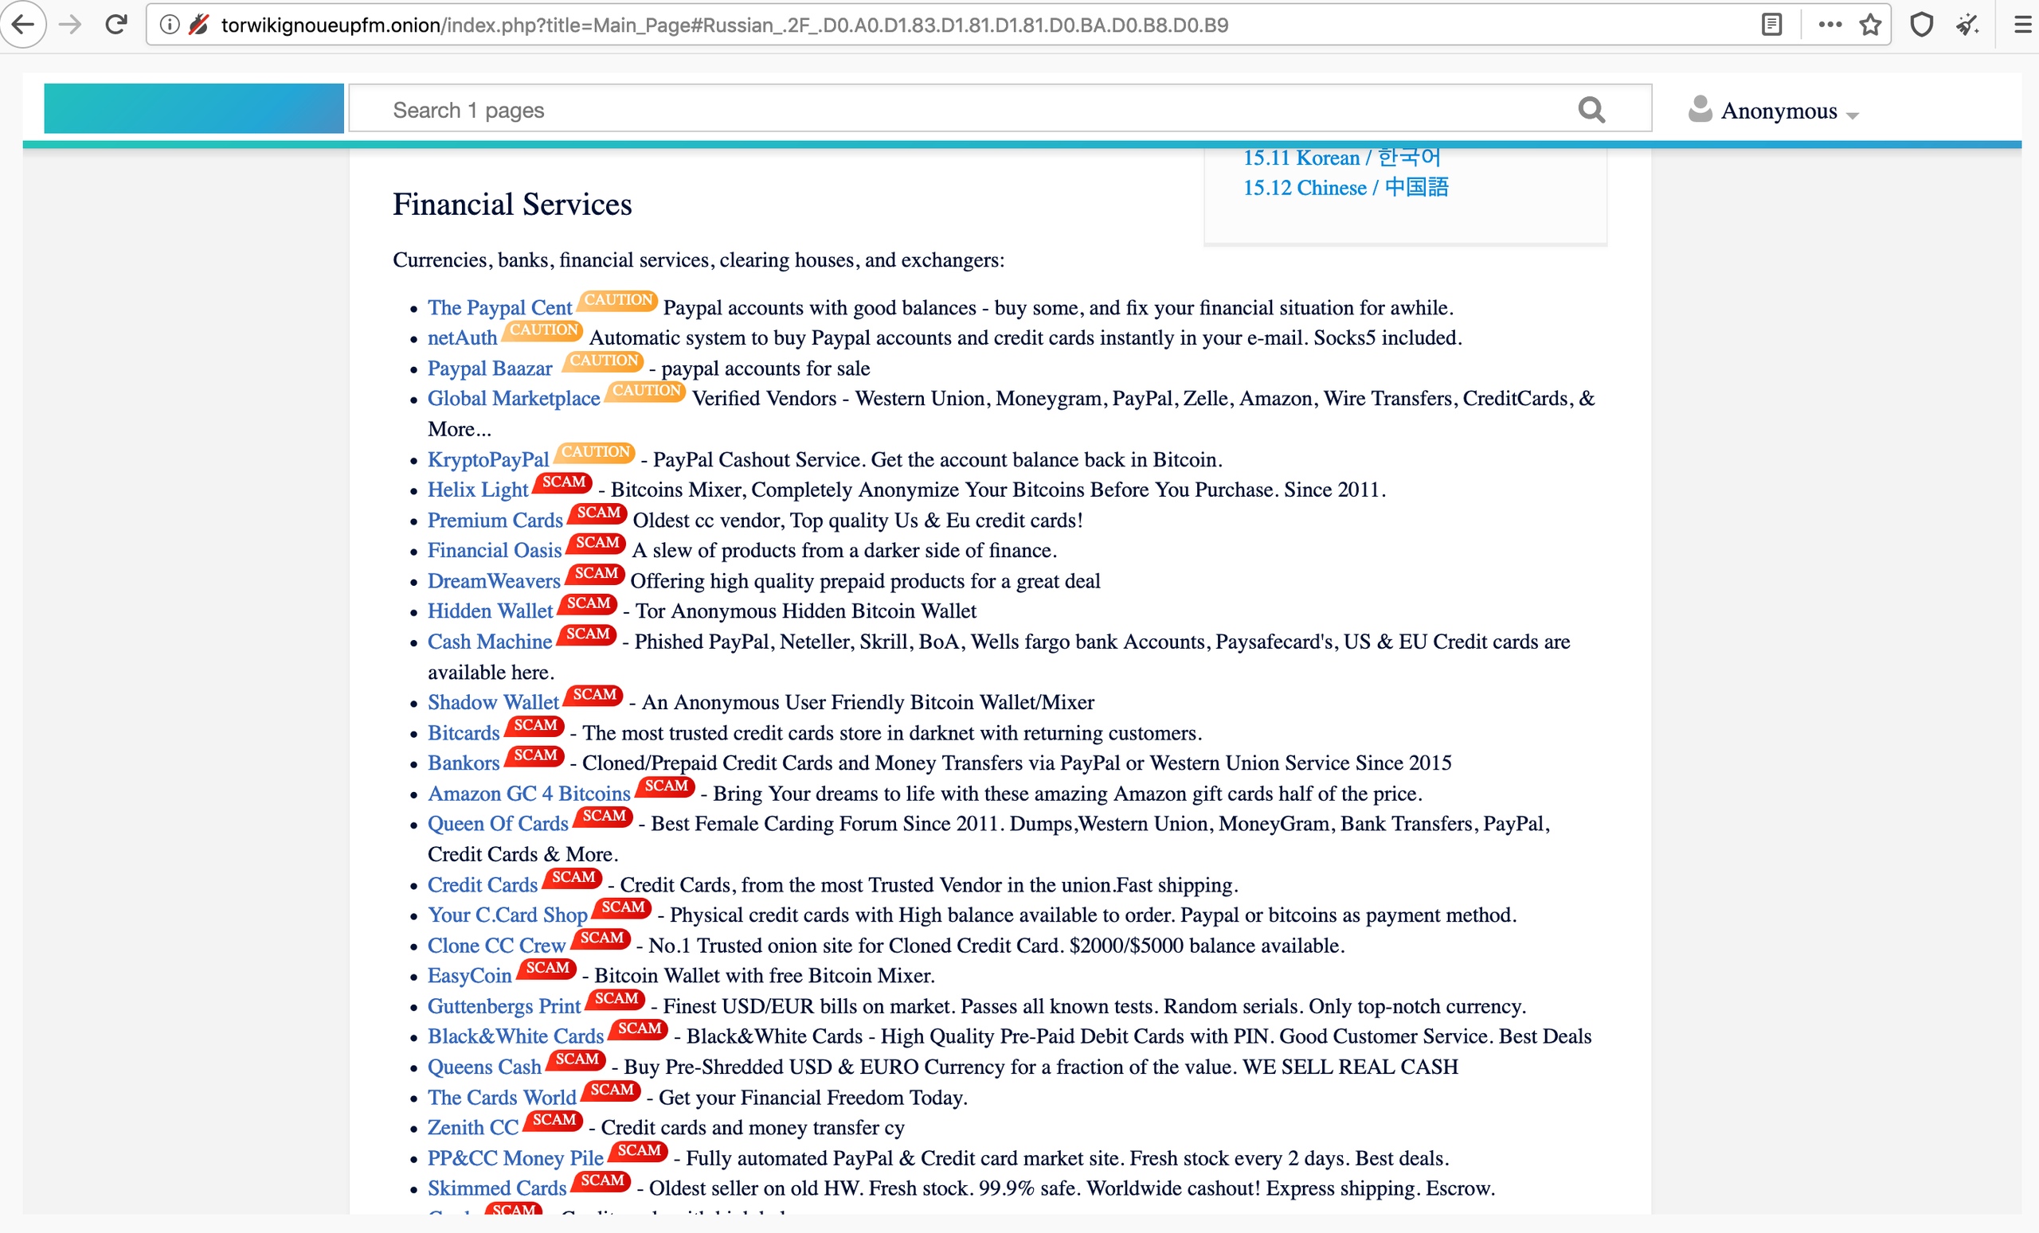2039x1233 pixels.
Task: Click the new identity broom icon
Action: 1967,25
